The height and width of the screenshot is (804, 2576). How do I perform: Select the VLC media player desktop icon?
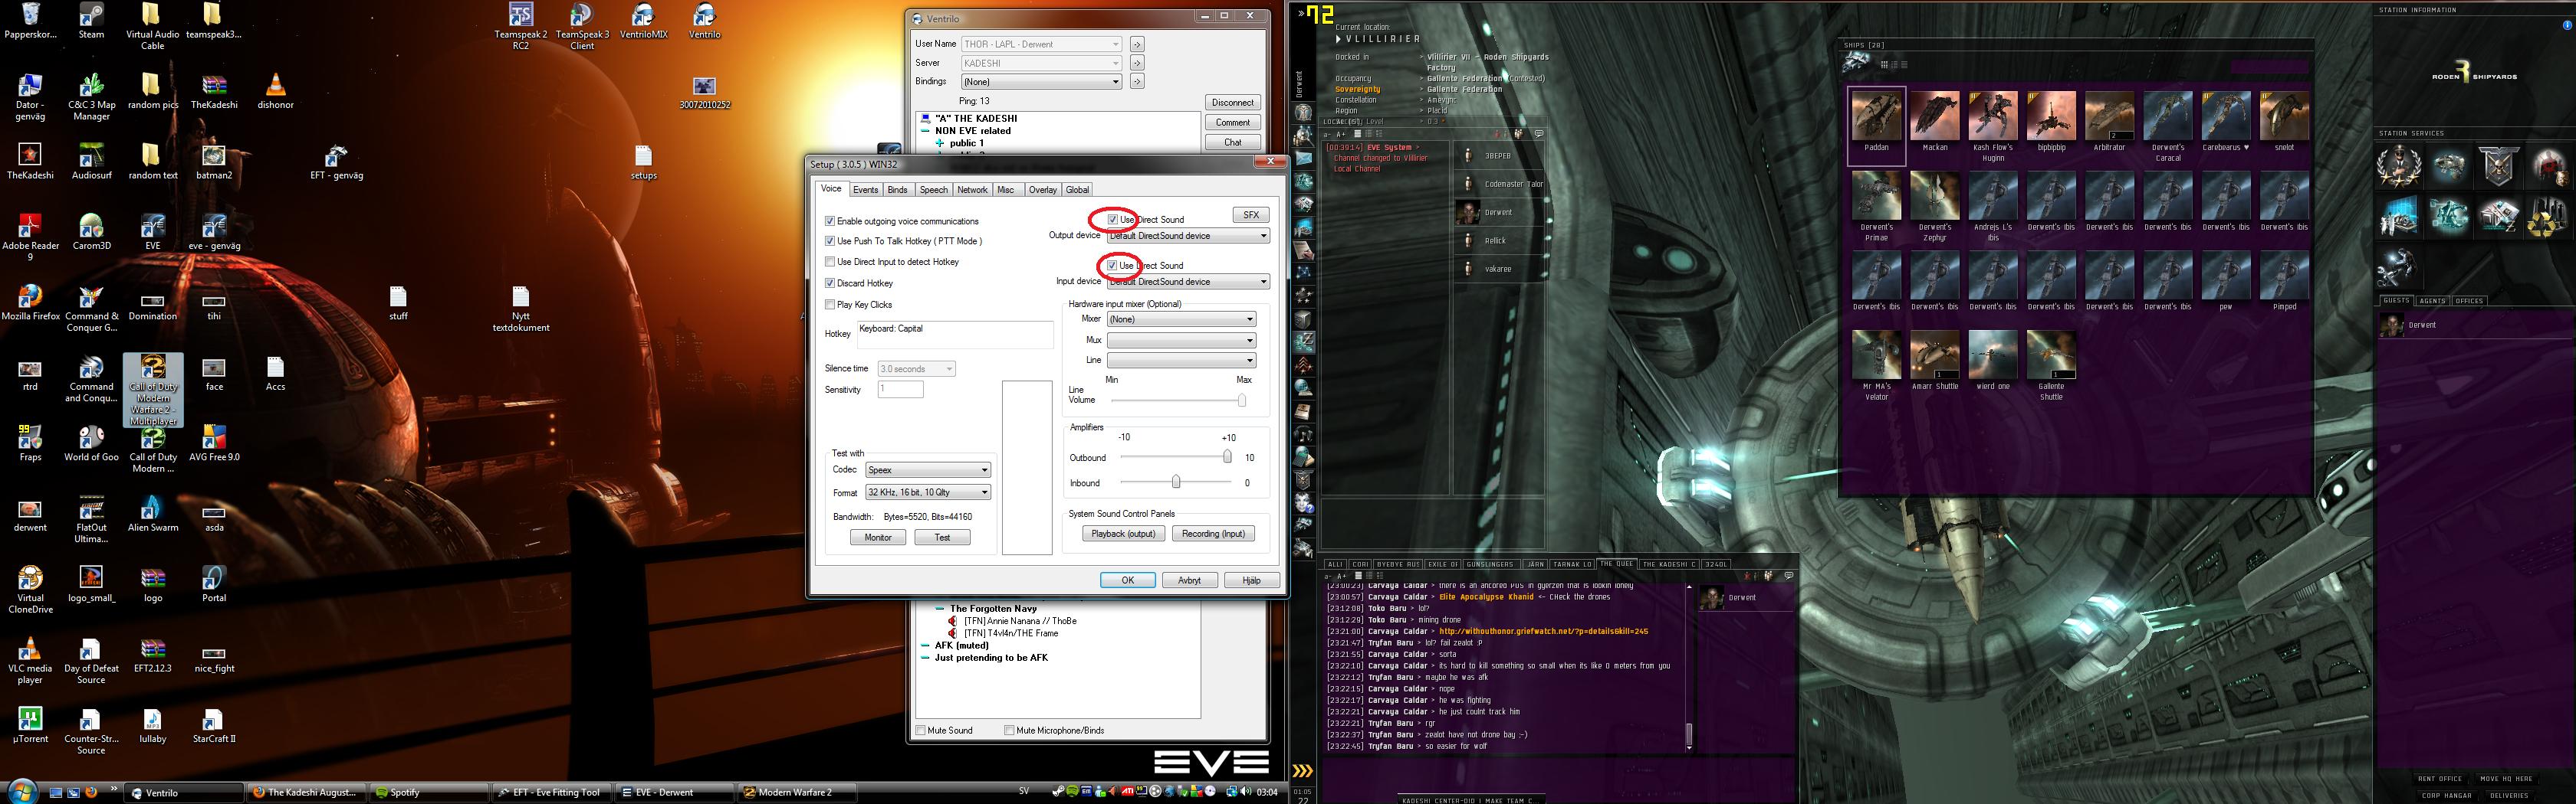[30, 661]
